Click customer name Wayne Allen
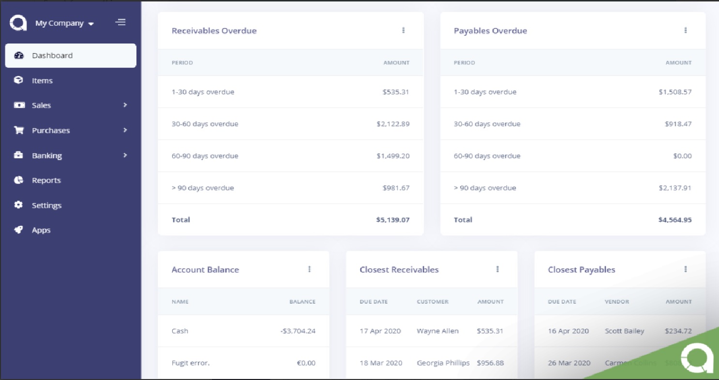The width and height of the screenshot is (719, 380). click(x=437, y=331)
